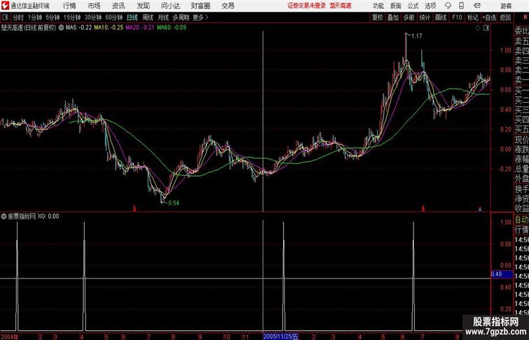Click the 楚天高速 stock name in title bar
Viewport: 529px width, 340px height.
[x=340, y=6]
